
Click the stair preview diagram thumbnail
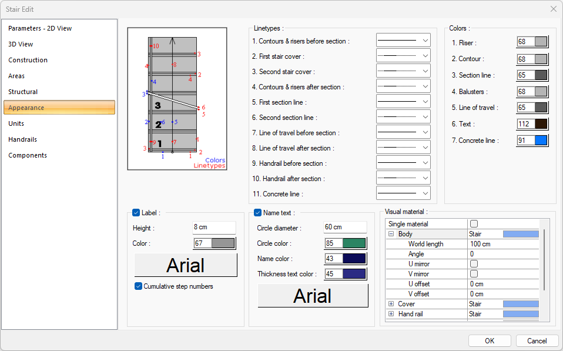177,99
